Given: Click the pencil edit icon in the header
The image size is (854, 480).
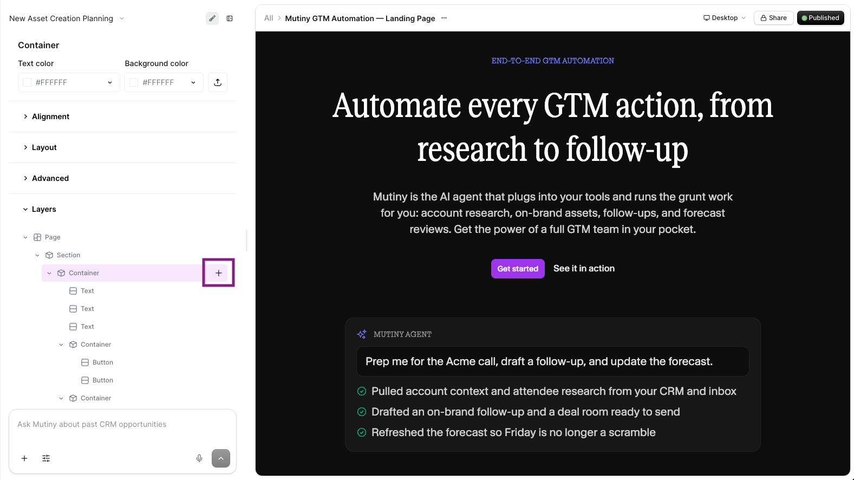Looking at the screenshot, I should 212,18.
